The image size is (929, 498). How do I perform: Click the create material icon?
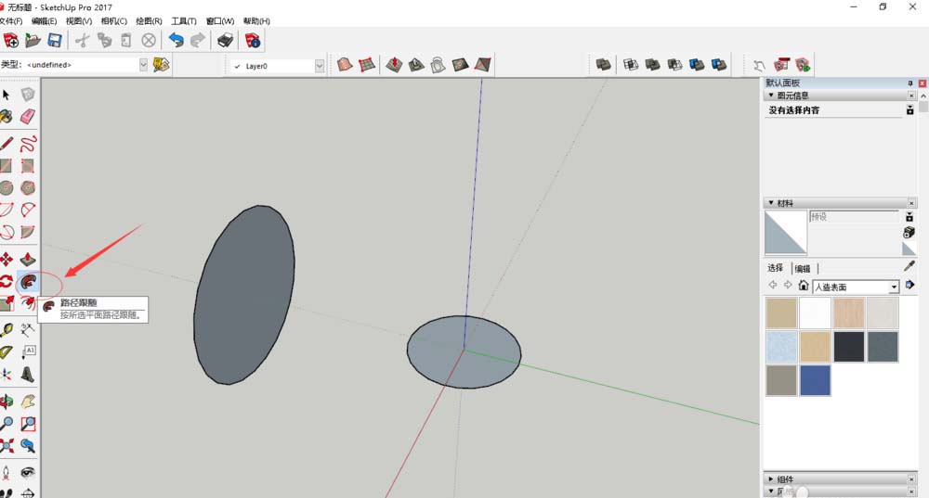point(909,233)
